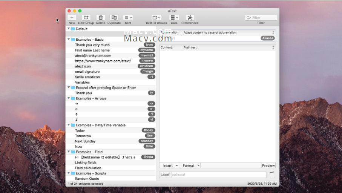
Task: Select the First name Last name snippet
Action: (110, 50)
